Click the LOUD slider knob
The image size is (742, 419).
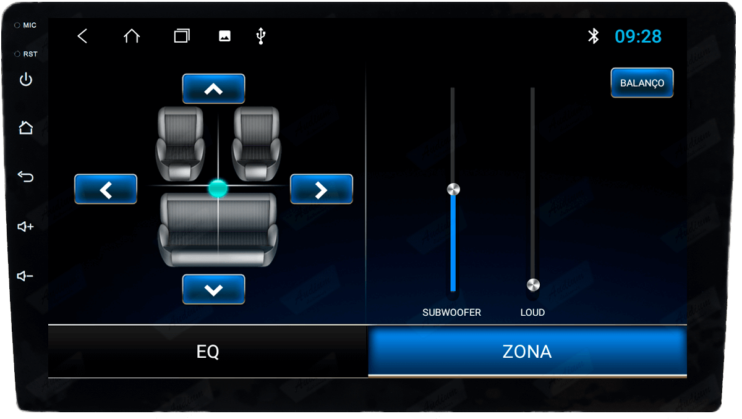pos(533,285)
